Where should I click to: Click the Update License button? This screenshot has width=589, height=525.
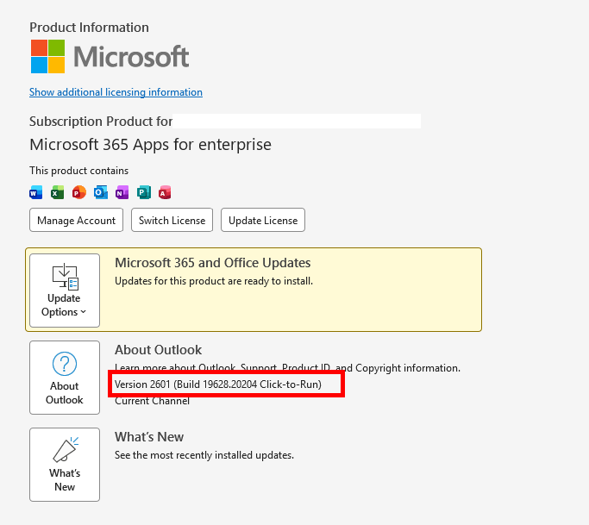pos(263,220)
